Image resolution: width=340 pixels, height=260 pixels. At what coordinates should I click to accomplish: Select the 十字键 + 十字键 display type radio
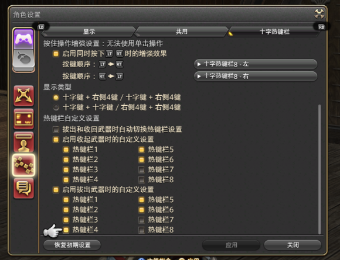(x=56, y=107)
